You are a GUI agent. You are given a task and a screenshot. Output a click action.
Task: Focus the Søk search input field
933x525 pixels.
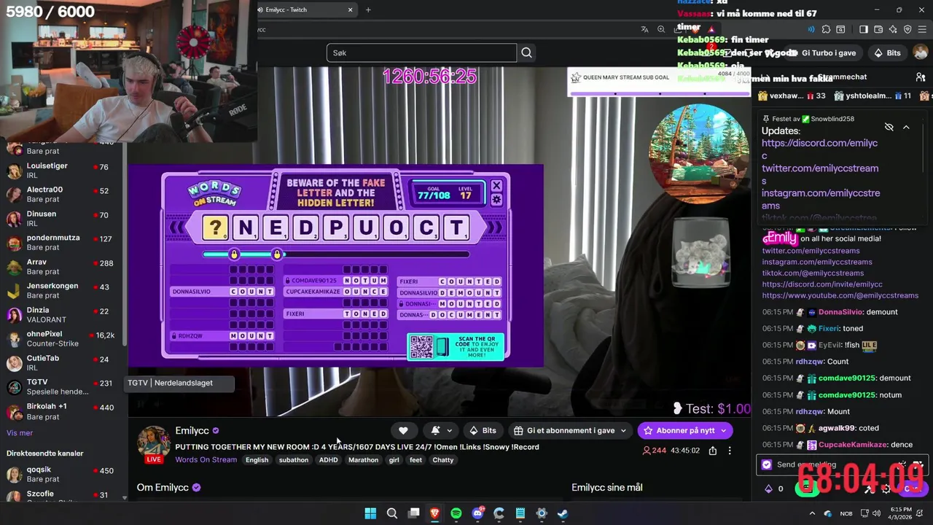[x=421, y=52]
